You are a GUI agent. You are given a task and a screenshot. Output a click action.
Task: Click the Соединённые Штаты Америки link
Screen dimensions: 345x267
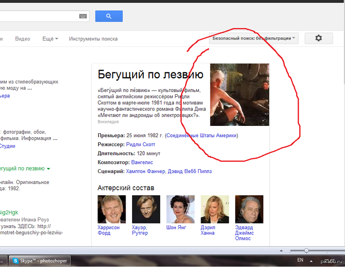(202, 135)
